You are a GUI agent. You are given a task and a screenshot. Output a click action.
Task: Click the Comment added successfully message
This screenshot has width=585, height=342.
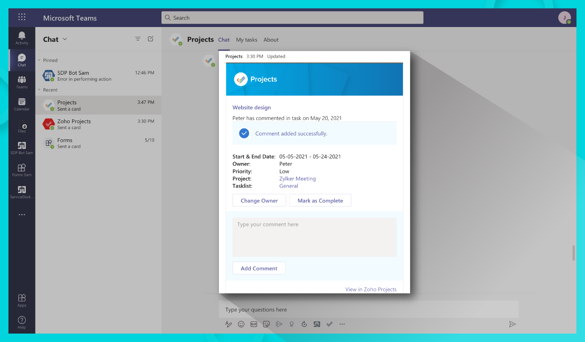291,133
